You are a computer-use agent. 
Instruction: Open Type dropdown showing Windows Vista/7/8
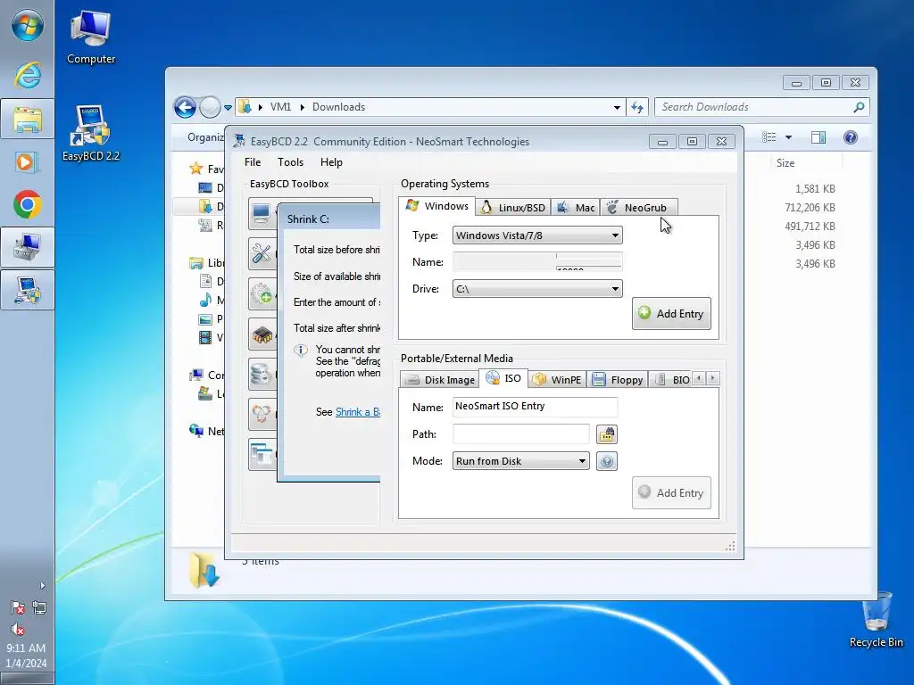(537, 235)
